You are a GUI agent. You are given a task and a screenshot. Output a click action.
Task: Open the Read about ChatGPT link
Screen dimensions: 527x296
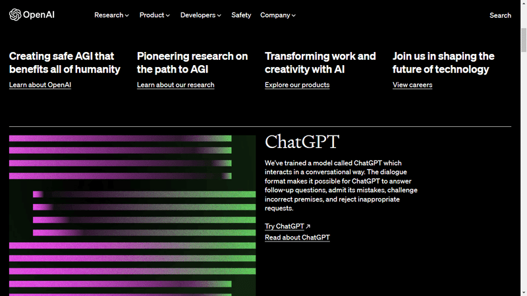coord(297,237)
